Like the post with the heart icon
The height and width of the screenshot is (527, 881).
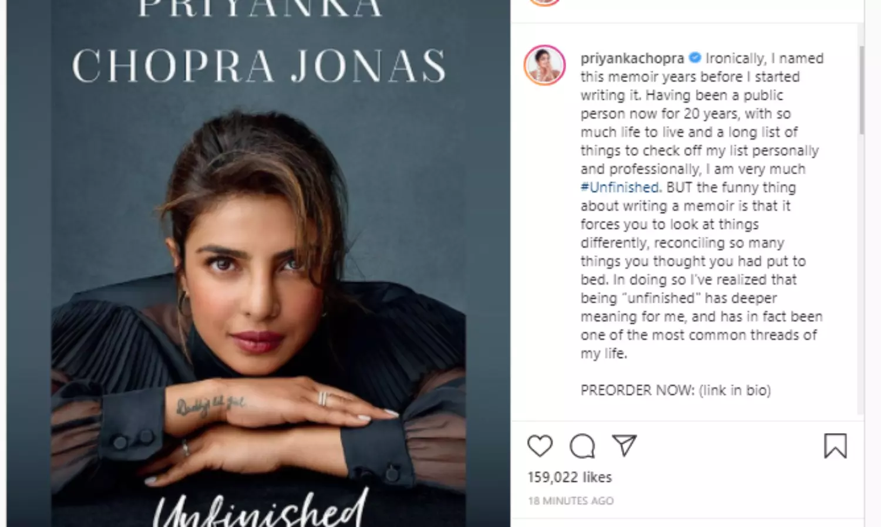coord(540,446)
